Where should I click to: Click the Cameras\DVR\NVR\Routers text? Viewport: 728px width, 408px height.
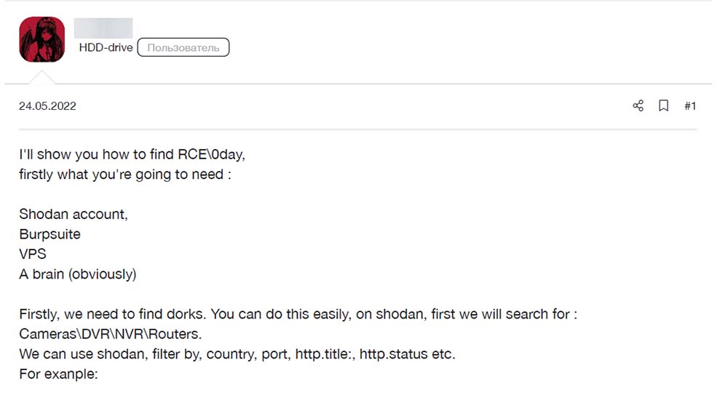[x=111, y=334]
